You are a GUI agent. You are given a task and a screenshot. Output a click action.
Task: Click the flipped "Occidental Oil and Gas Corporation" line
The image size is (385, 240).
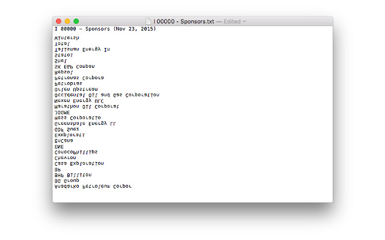[x=107, y=95]
